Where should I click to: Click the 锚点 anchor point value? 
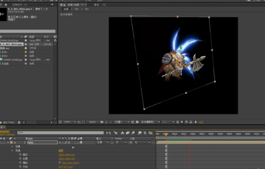(66, 154)
